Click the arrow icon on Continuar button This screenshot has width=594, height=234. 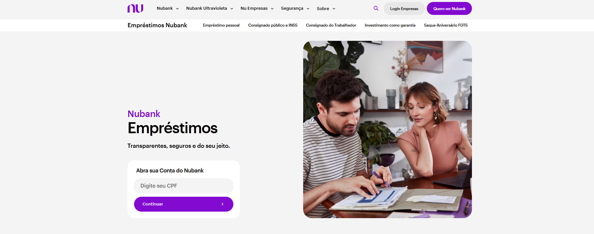coord(222,204)
